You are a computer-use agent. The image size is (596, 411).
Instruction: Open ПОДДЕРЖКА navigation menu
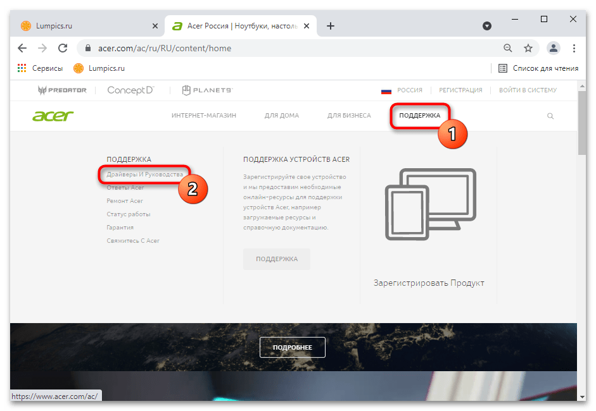point(420,115)
